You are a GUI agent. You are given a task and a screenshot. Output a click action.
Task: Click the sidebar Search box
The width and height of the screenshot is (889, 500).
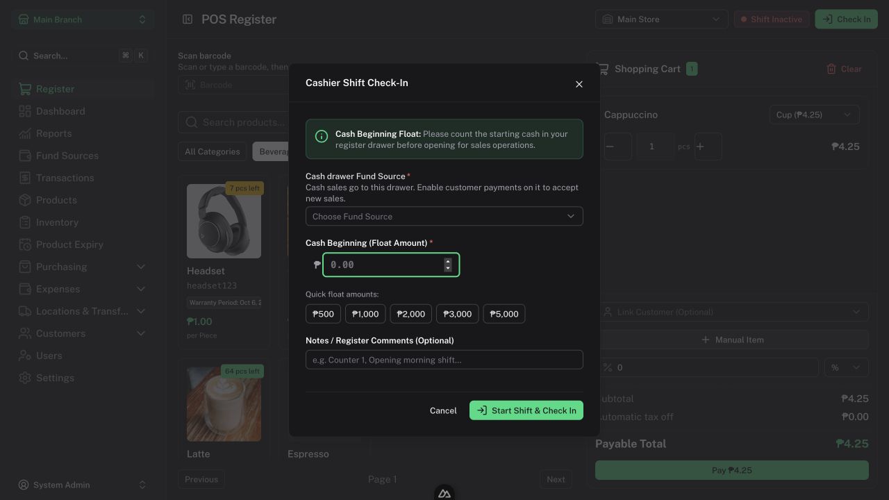click(83, 56)
